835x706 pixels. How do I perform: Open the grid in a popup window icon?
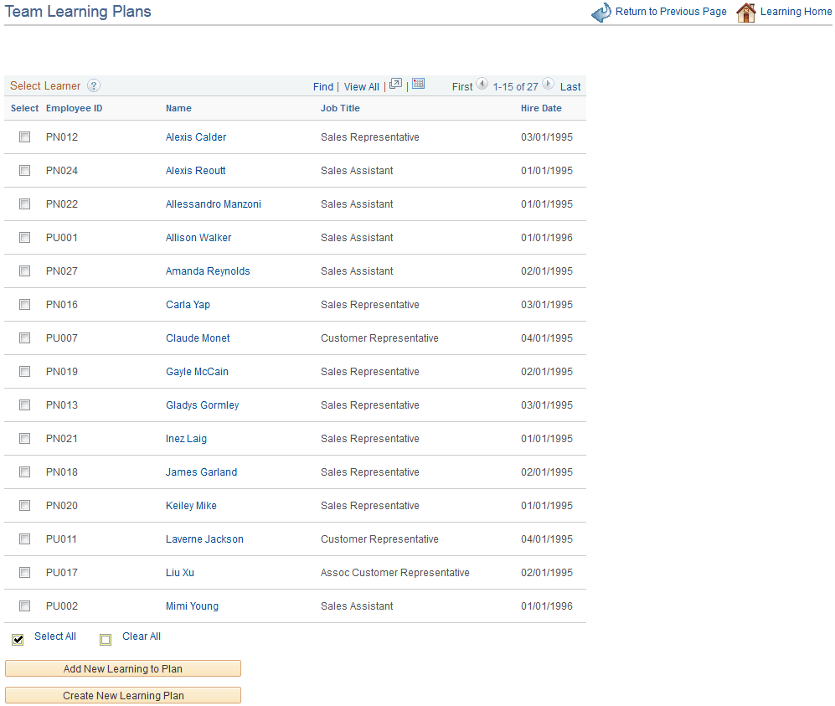(x=395, y=84)
